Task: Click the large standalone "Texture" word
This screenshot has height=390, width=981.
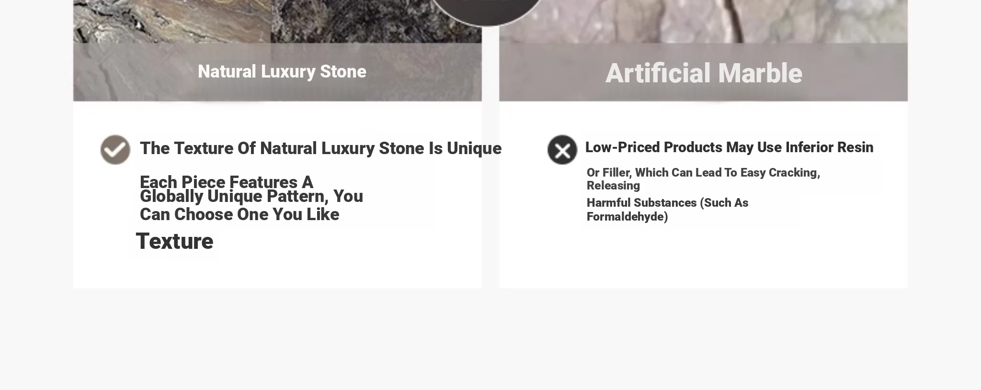Action: click(x=174, y=241)
